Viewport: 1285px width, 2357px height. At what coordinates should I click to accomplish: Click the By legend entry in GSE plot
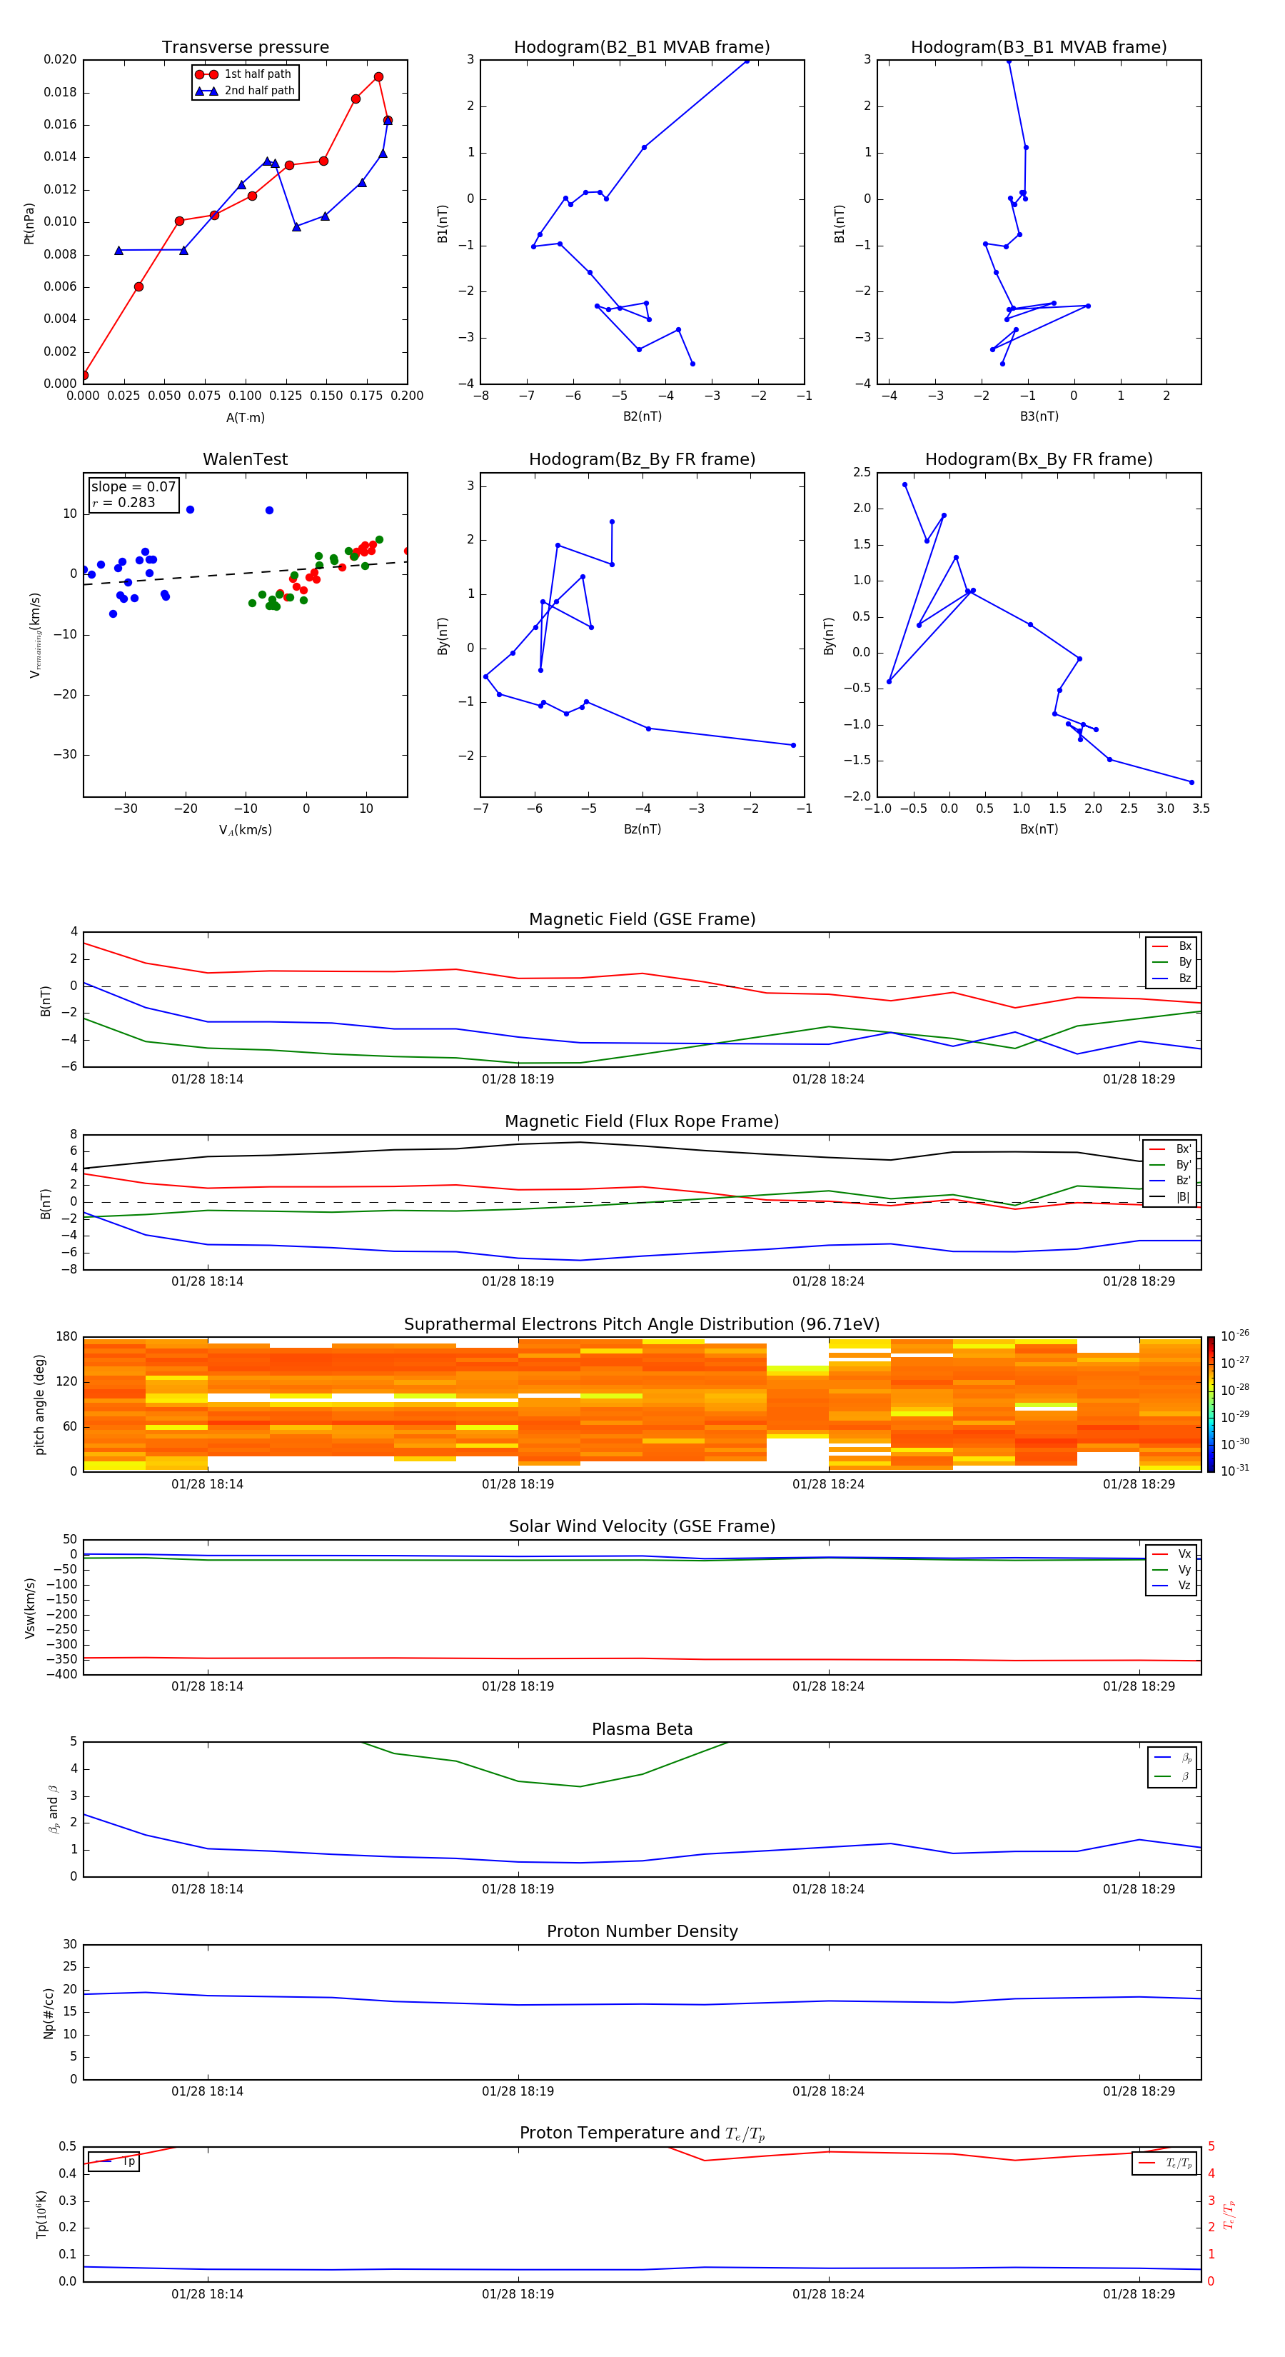(1171, 961)
